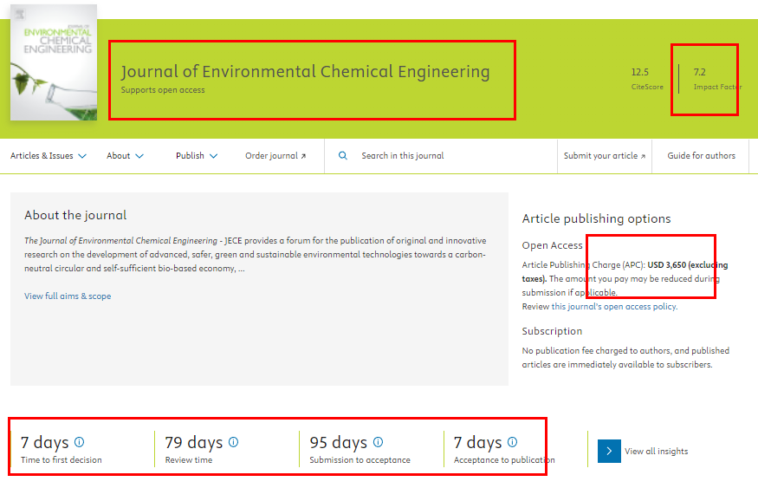The width and height of the screenshot is (758, 488).
Task: Open the Order journal external link
Action: [x=275, y=156]
